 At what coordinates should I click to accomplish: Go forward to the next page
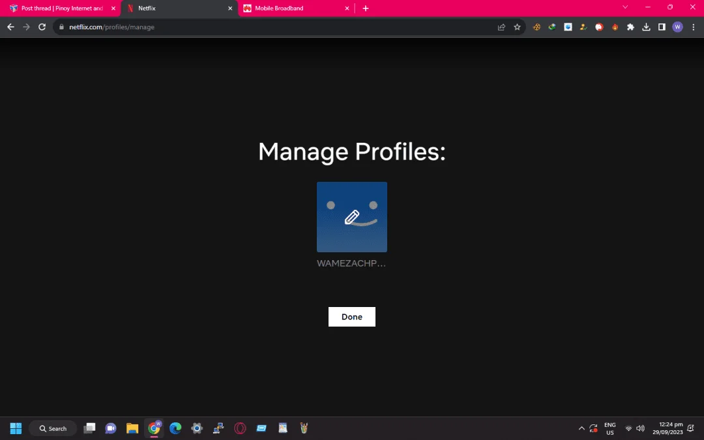click(27, 27)
